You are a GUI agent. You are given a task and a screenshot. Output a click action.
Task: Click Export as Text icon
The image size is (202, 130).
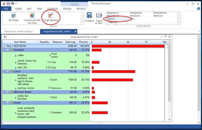click(100, 18)
